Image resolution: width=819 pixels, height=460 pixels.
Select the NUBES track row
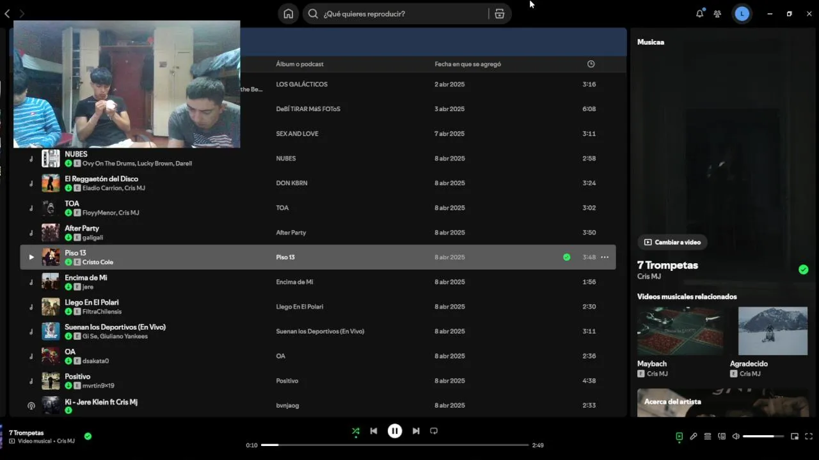click(318, 158)
